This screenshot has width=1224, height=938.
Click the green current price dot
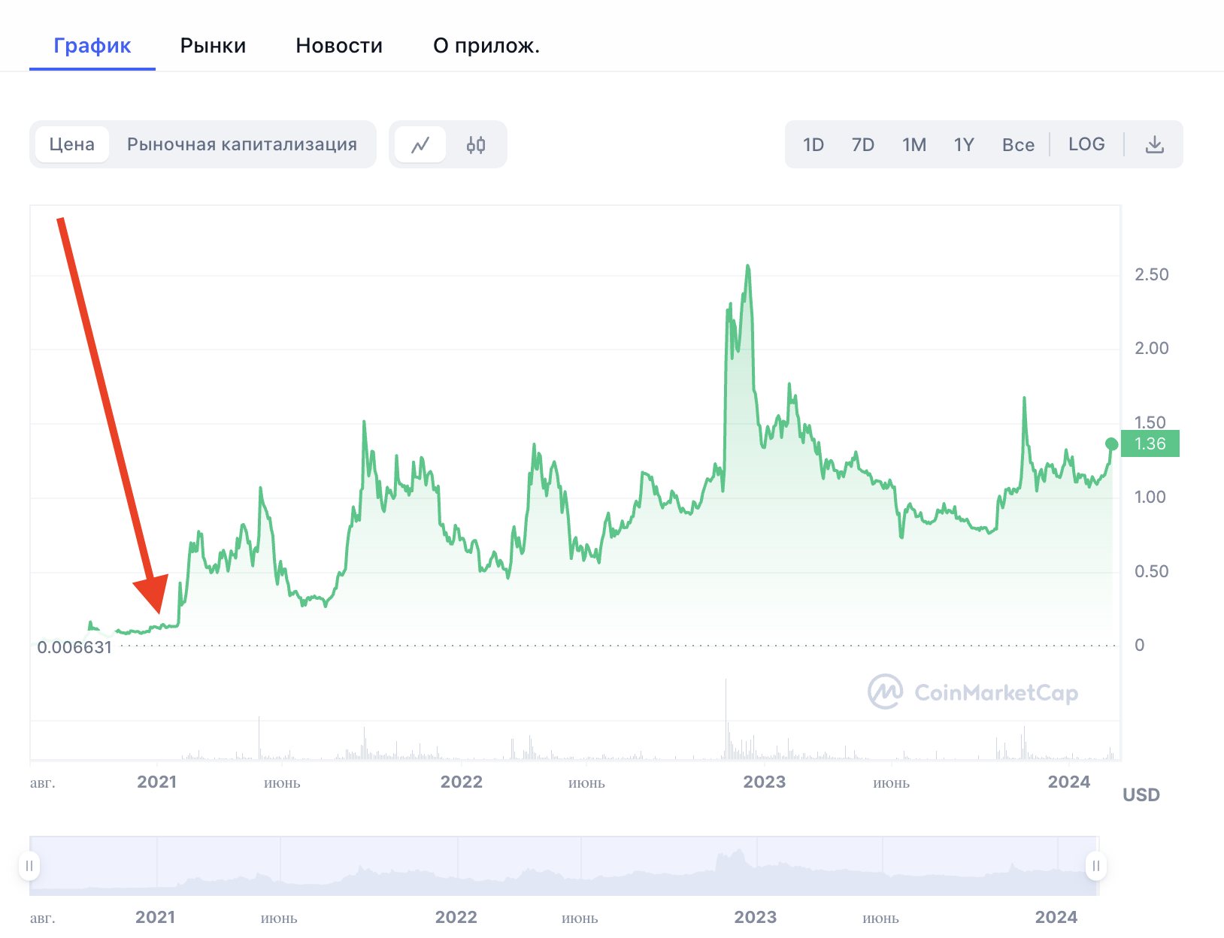(x=1111, y=443)
